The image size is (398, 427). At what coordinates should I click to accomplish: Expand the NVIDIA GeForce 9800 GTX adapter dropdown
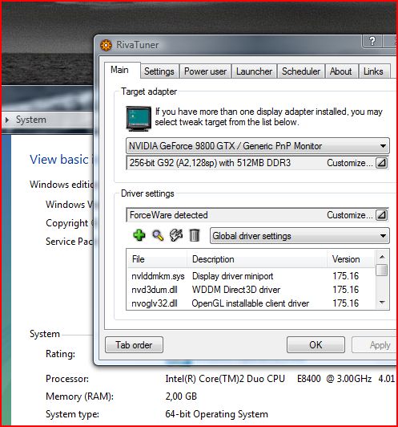pos(258,146)
